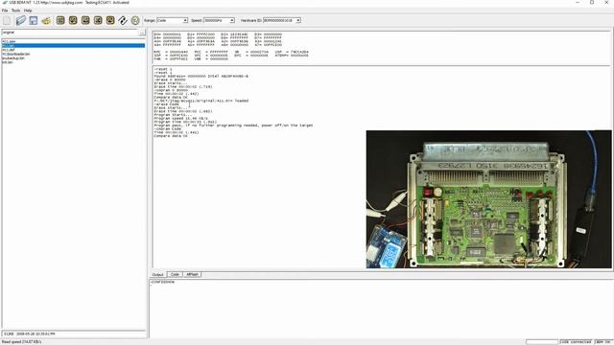Click the browse '...' folder button
Image resolution: width=614 pixels, height=345 pixels.
(x=142, y=33)
